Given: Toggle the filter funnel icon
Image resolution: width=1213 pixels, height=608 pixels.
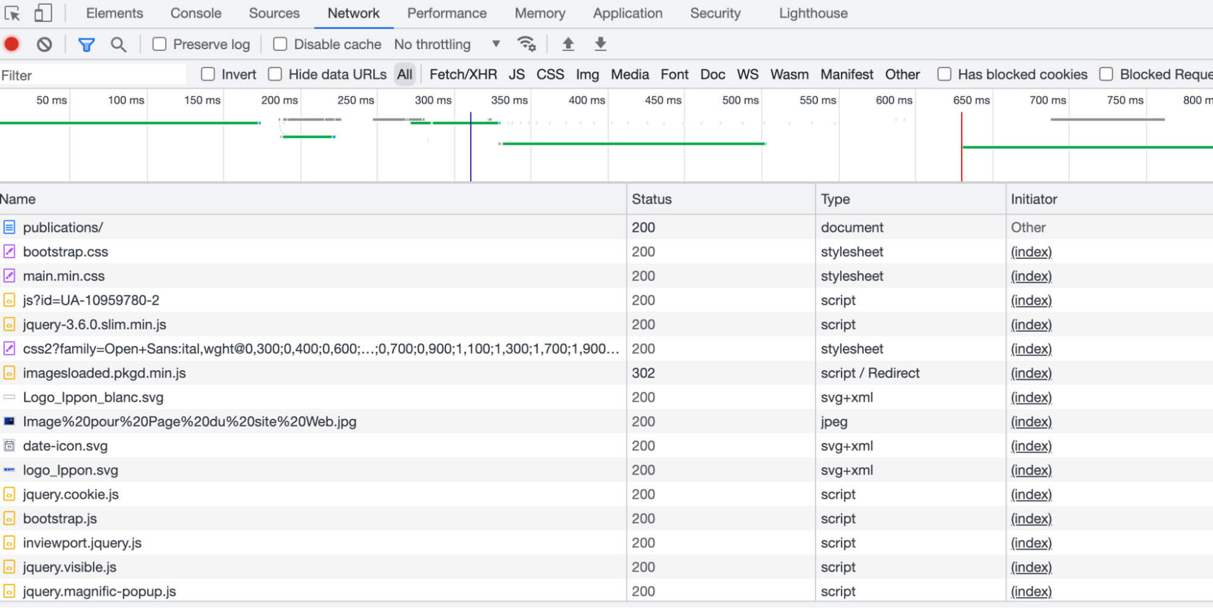Looking at the screenshot, I should (86, 44).
